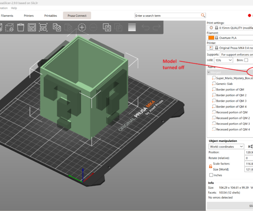Open the Supports dropdown
Viewport: 253px width, 211px height.
click(x=237, y=54)
